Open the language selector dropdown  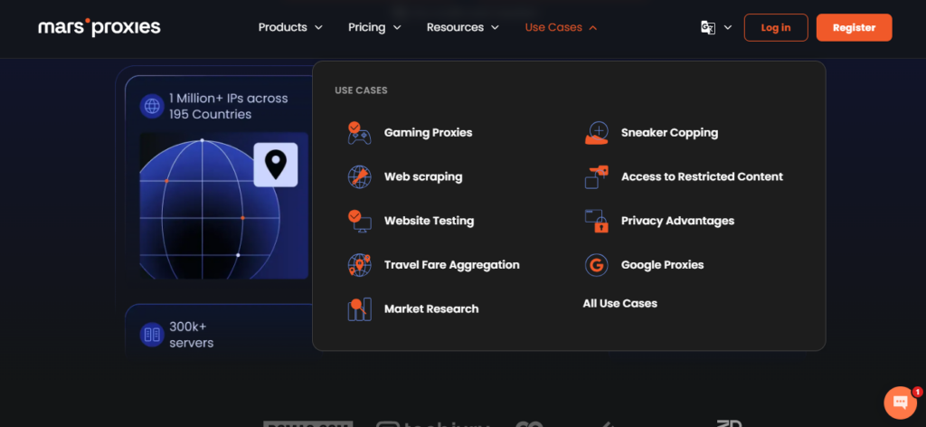(x=716, y=27)
